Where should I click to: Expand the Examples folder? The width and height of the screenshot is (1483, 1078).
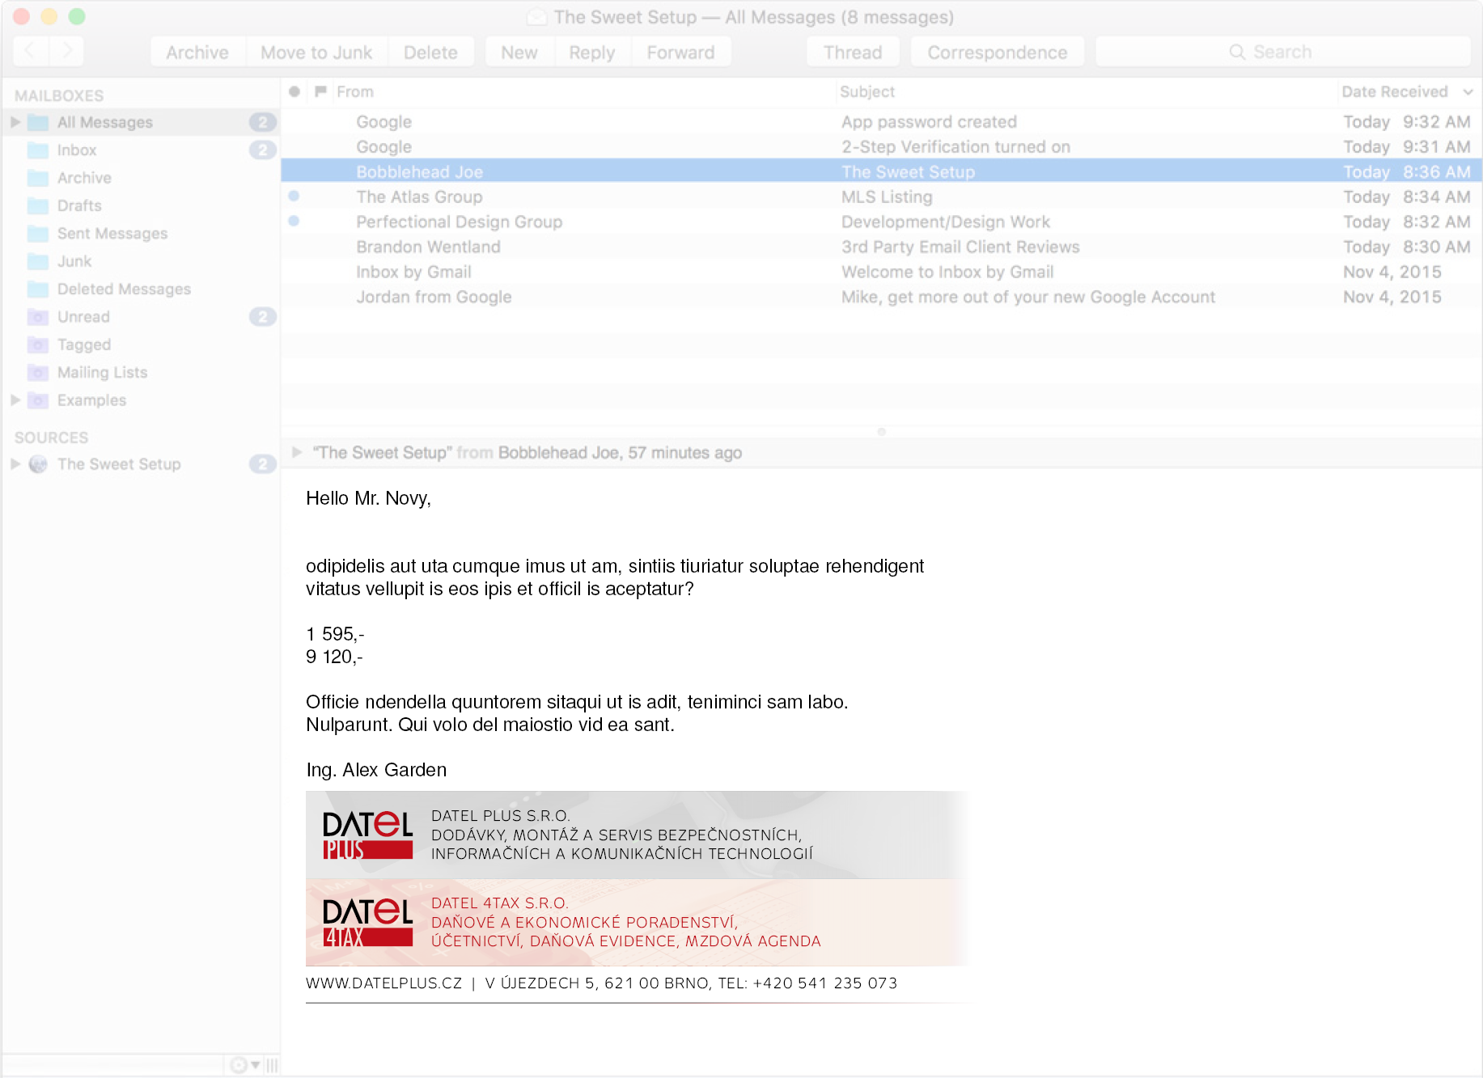15,400
